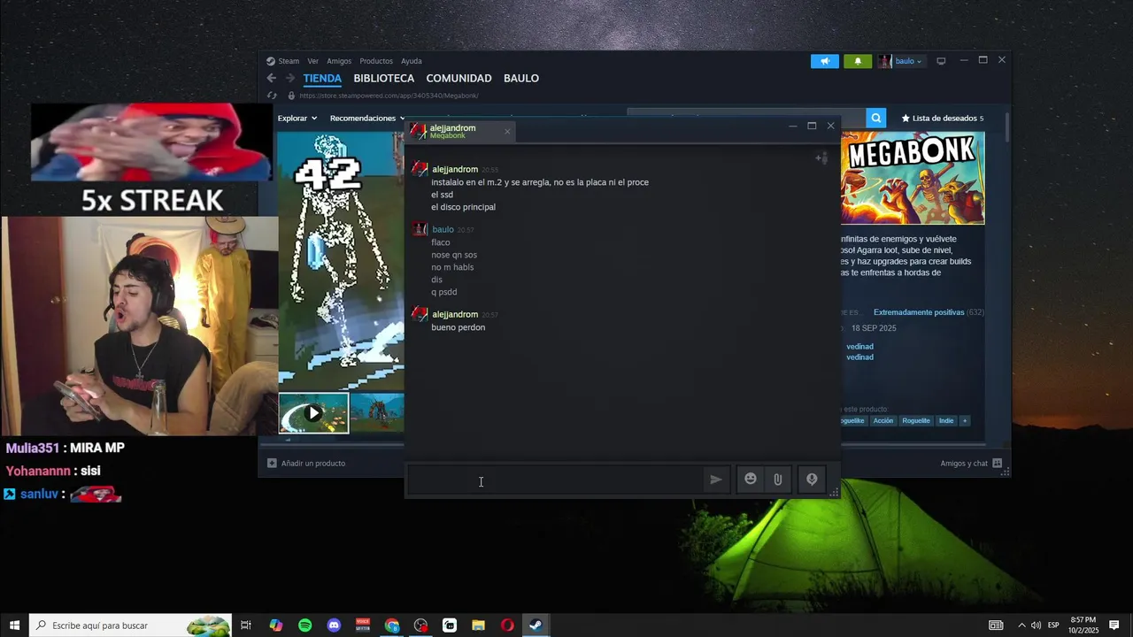The height and width of the screenshot is (637, 1133).
Task: Click Windows taskbar search box
Action: point(131,625)
